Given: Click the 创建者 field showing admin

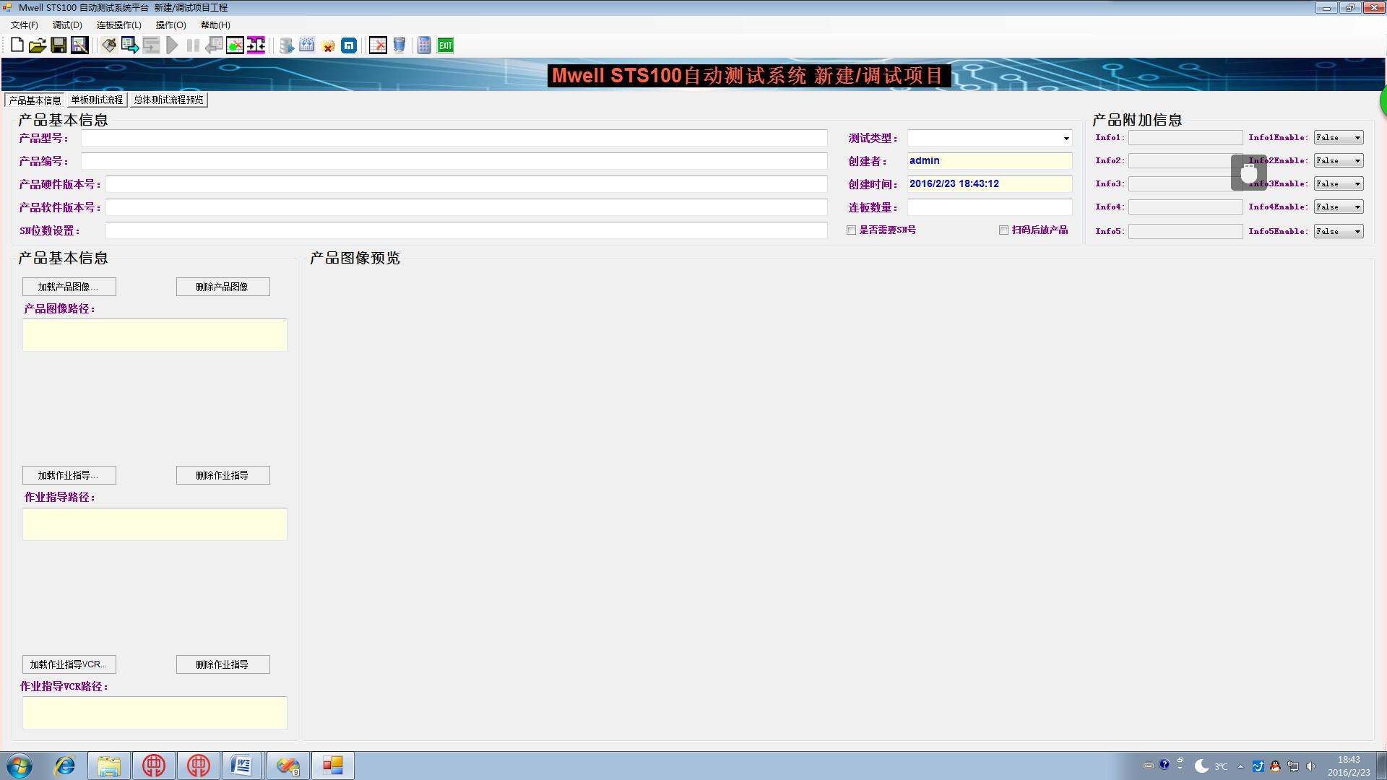Looking at the screenshot, I should [990, 161].
